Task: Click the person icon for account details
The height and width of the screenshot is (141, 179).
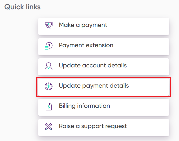Action: (x=49, y=66)
